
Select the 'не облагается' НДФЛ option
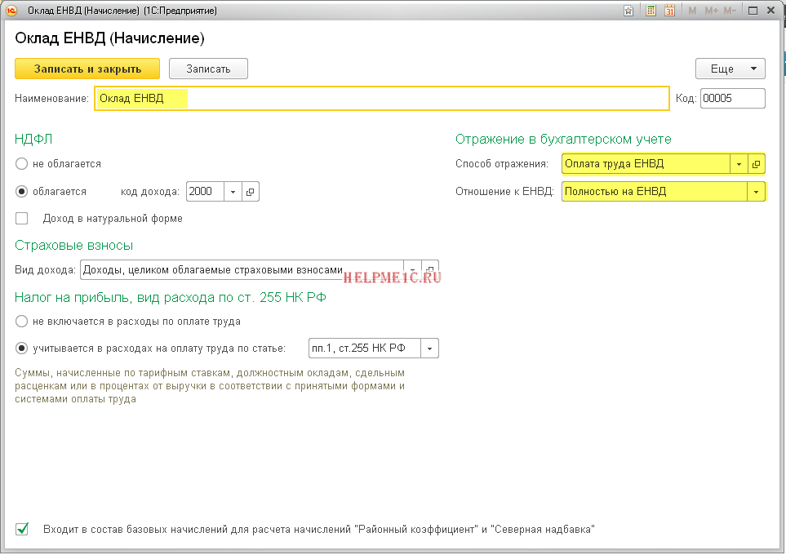point(23,163)
